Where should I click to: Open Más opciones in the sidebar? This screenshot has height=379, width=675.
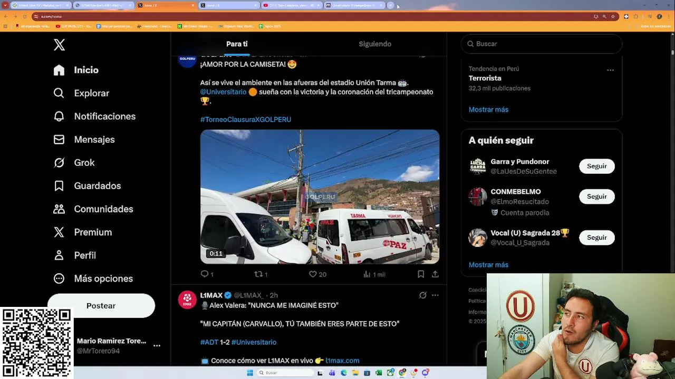(93, 278)
